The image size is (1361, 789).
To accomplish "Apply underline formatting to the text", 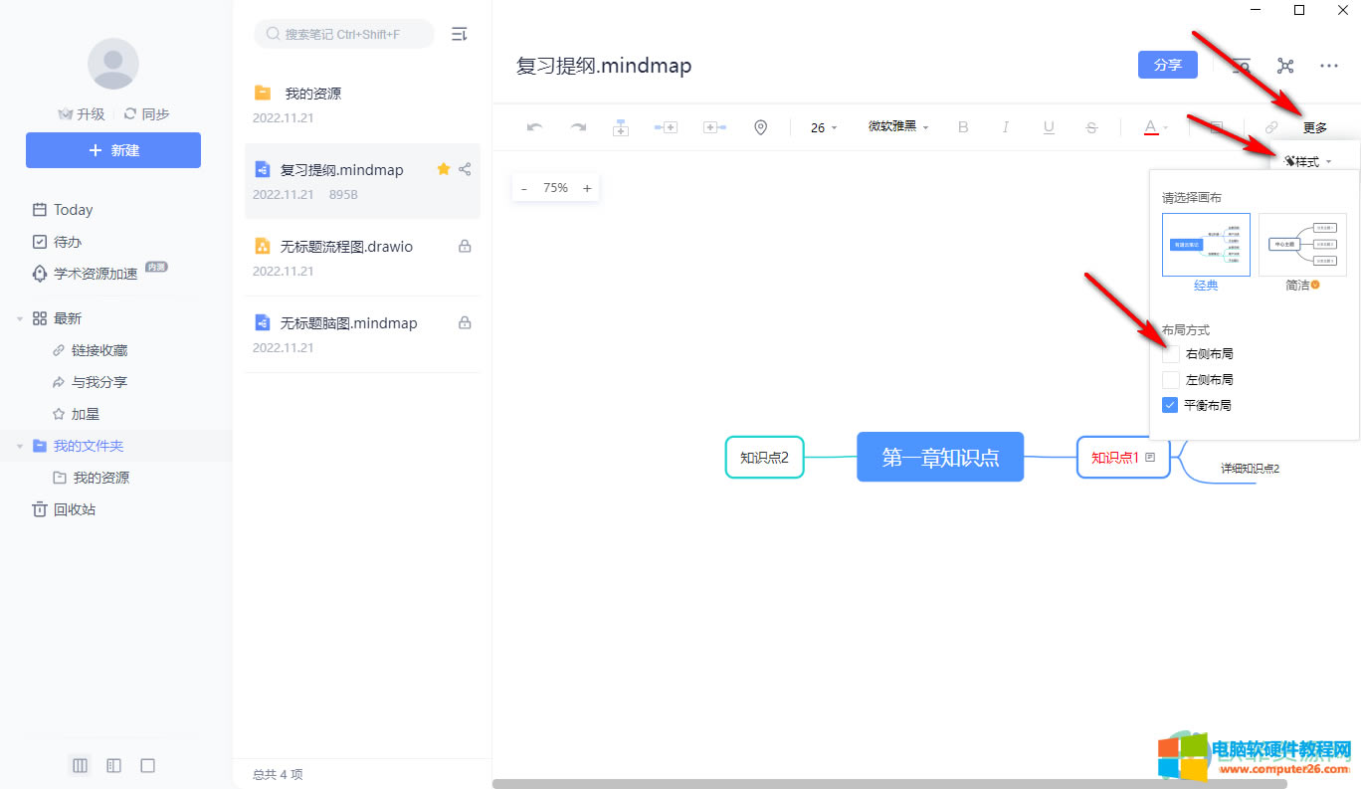I will tap(1049, 127).
